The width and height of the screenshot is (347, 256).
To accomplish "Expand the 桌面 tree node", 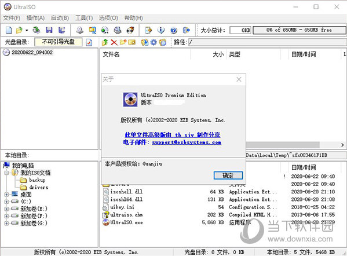I will click(6, 195).
